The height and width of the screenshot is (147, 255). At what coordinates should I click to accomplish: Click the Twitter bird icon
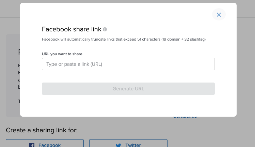[118, 145]
